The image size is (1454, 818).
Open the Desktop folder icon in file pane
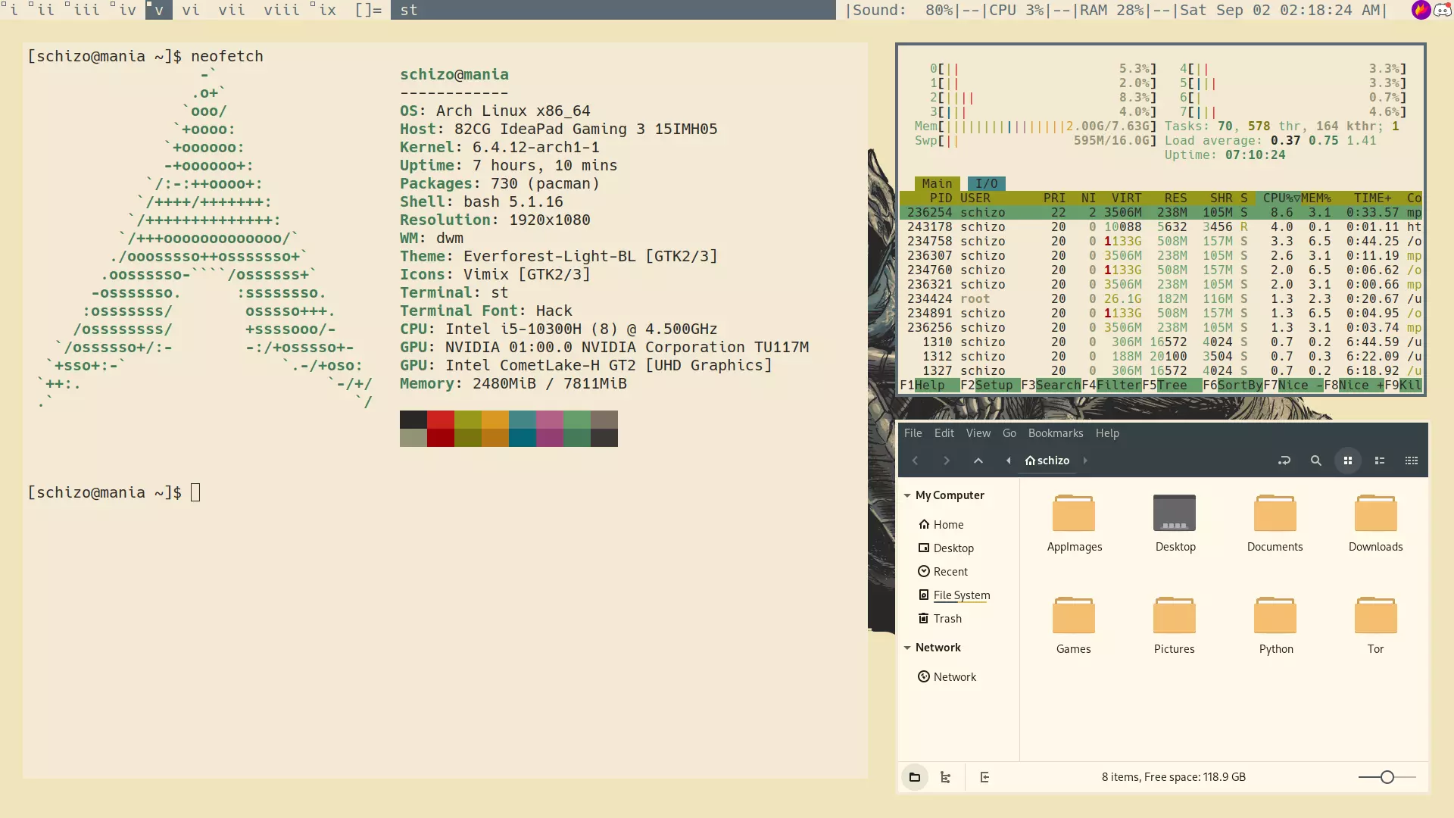[1175, 523]
